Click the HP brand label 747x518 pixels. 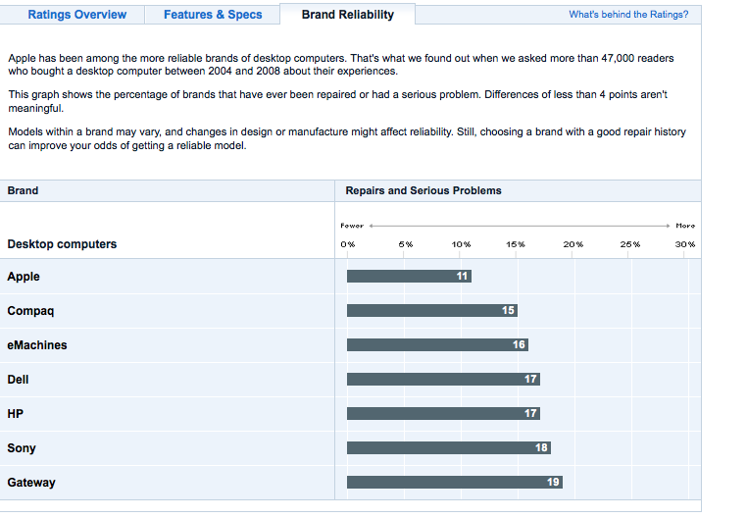pyautogui.click(x=16, y=414)
